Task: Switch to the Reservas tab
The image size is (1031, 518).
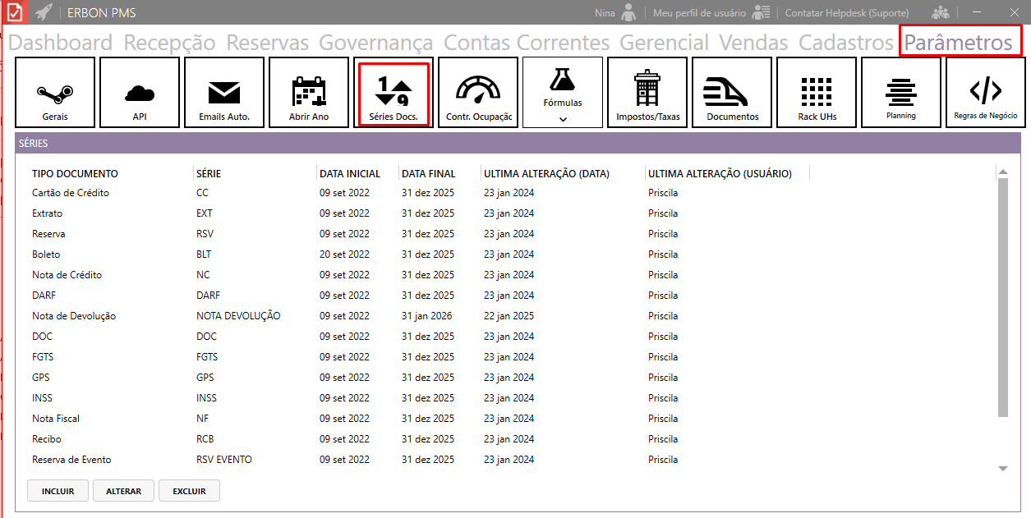Action: (267, 43)
